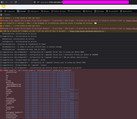Click the forward navigation arrow

[x=11, y=2]
